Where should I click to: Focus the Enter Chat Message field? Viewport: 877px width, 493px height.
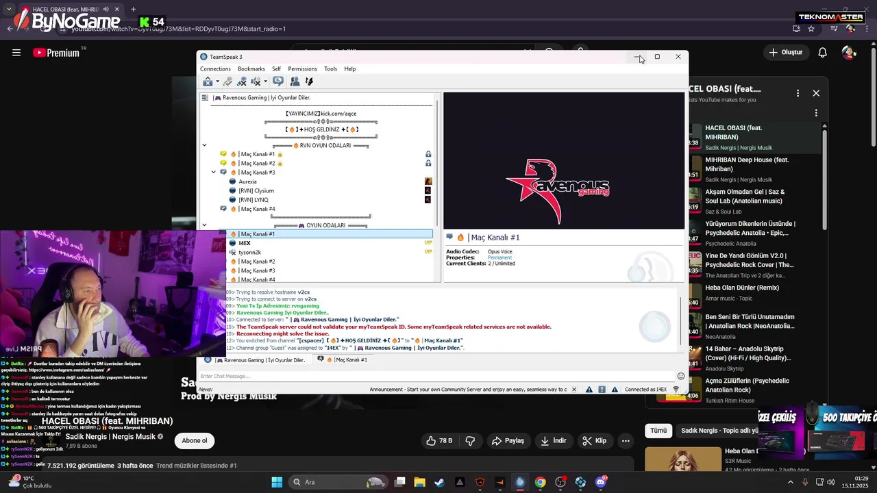click(x=436, y=376)
